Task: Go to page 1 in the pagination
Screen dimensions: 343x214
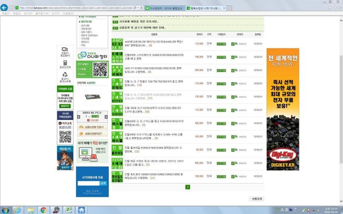Action: [x=187, y=187]
